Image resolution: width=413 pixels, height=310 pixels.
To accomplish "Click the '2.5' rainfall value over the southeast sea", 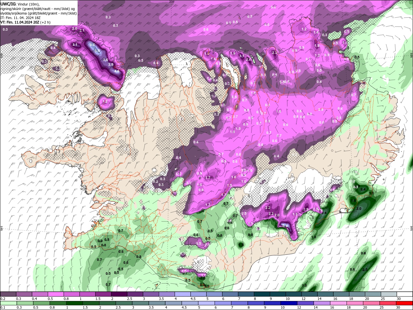I will pyautogui.click(x=365, y=270).
